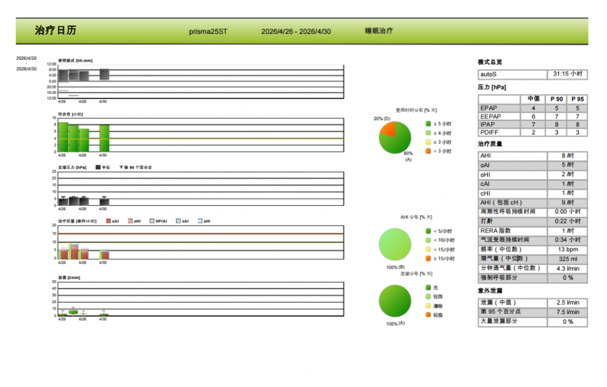
Task: Click the hPrAI gray legend marker
Action: [152, 221]
